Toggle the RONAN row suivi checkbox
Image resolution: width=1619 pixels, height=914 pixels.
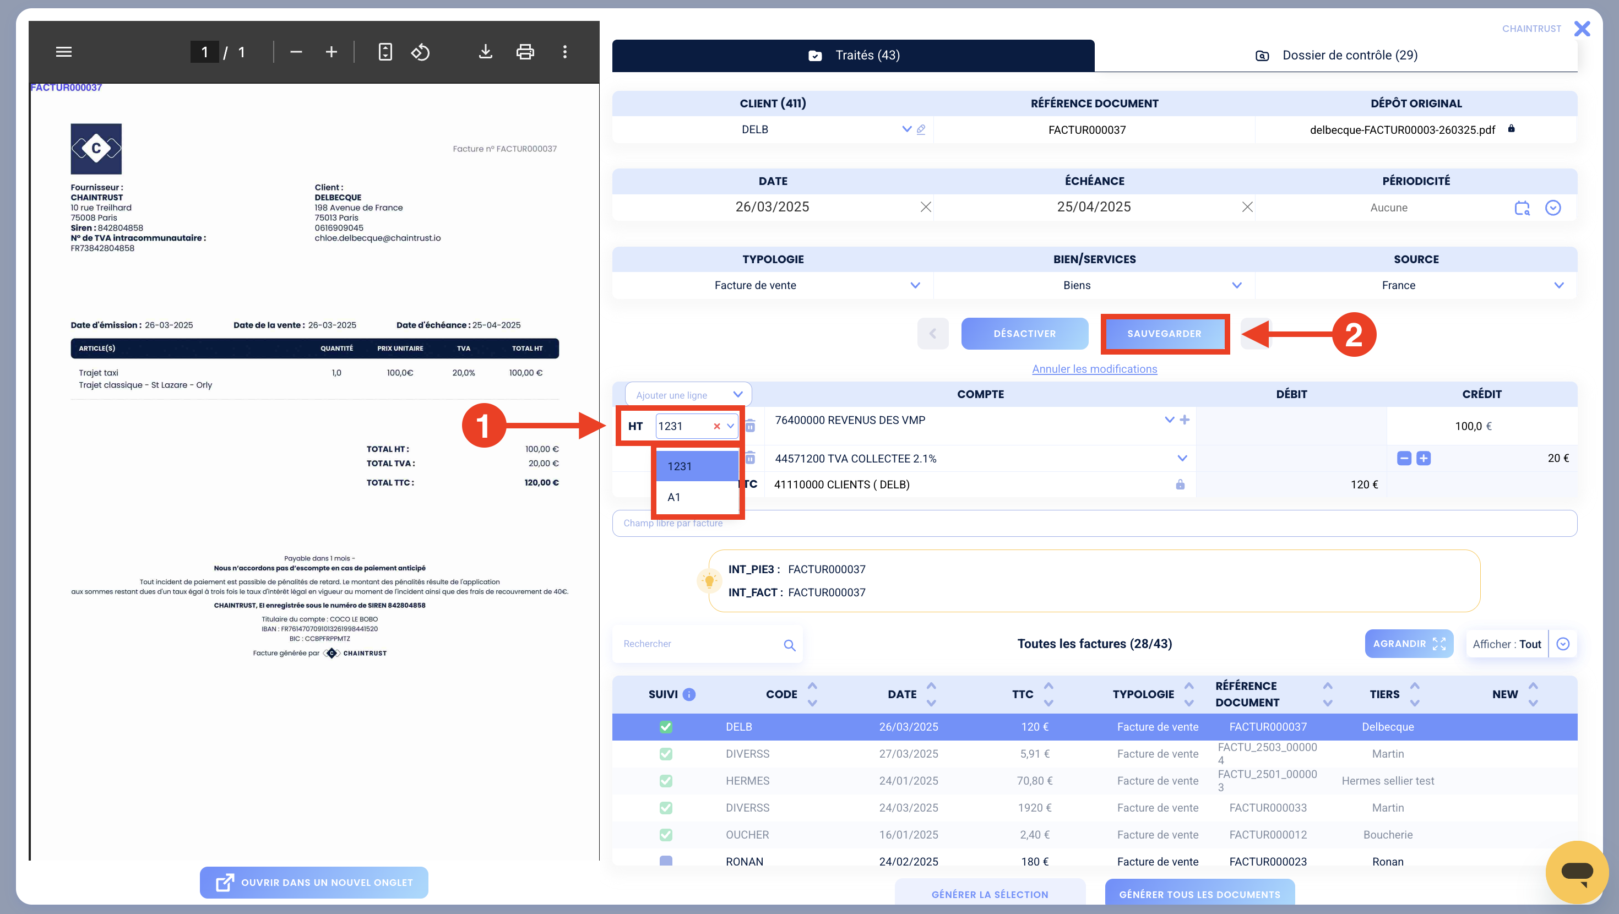point(666,861)
